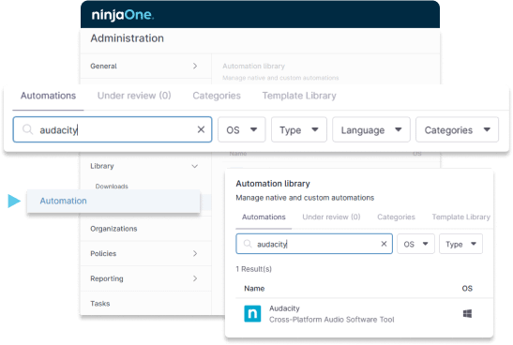
Task: Clear the large audacity search with X
Action: click(x=201, y=129)
